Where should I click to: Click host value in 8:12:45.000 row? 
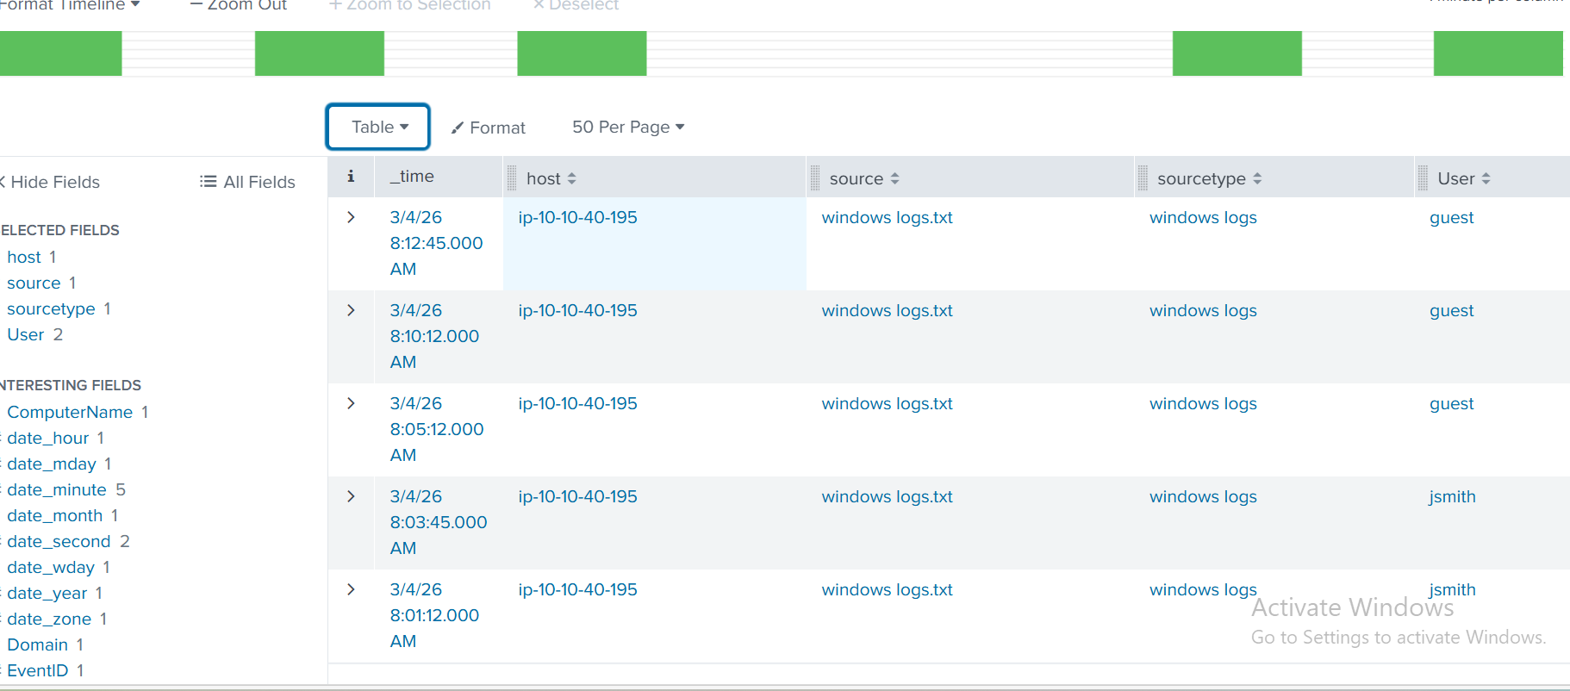(x=577, y=217)
